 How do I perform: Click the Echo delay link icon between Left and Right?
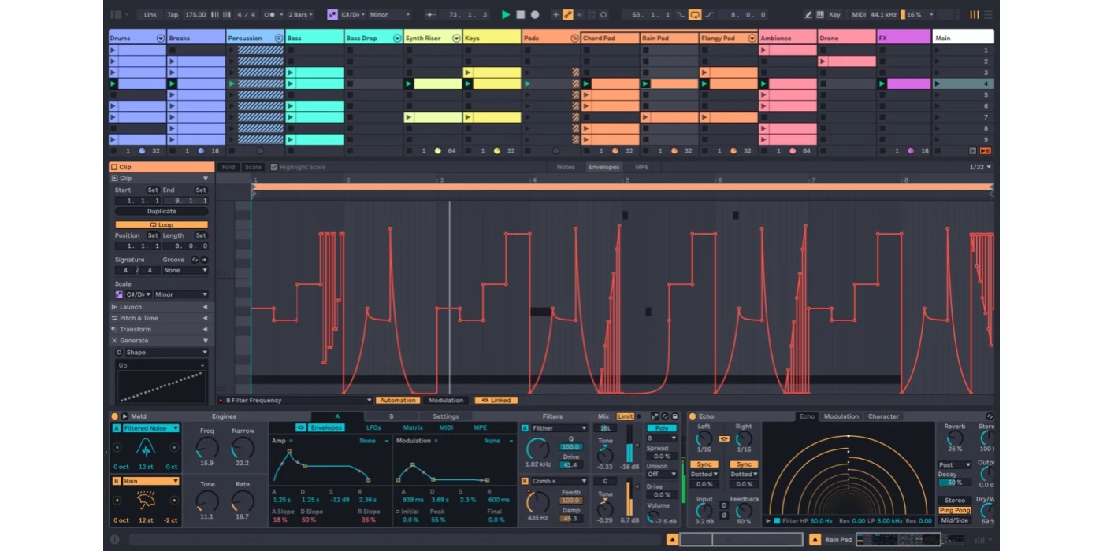pos(723,438)
